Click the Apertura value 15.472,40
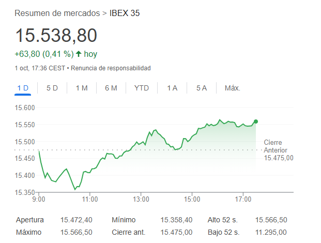This screenshot has height=243, width=321. pos(76,220)
